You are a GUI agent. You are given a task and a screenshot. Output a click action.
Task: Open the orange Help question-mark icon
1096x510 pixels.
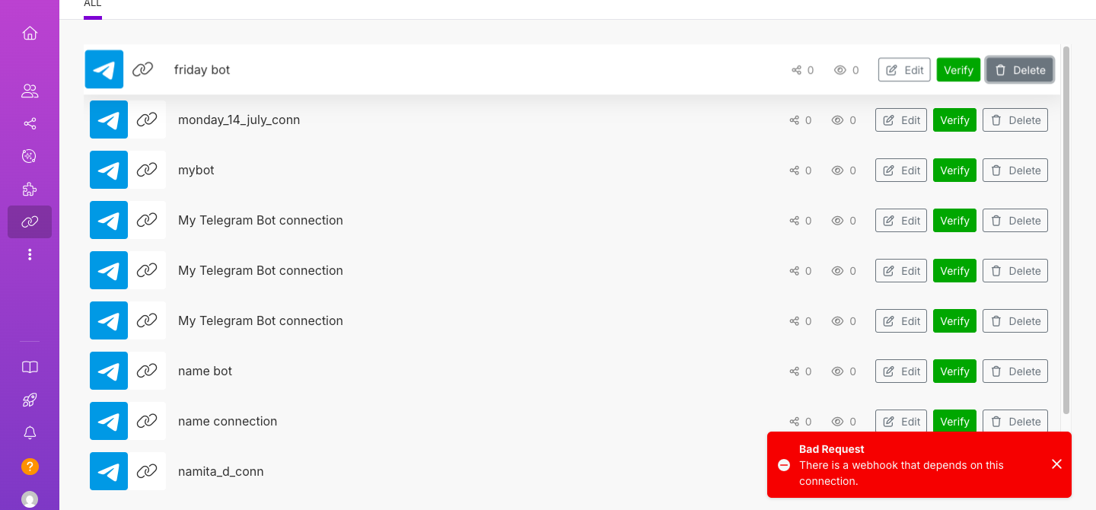[x=30, y=467]
